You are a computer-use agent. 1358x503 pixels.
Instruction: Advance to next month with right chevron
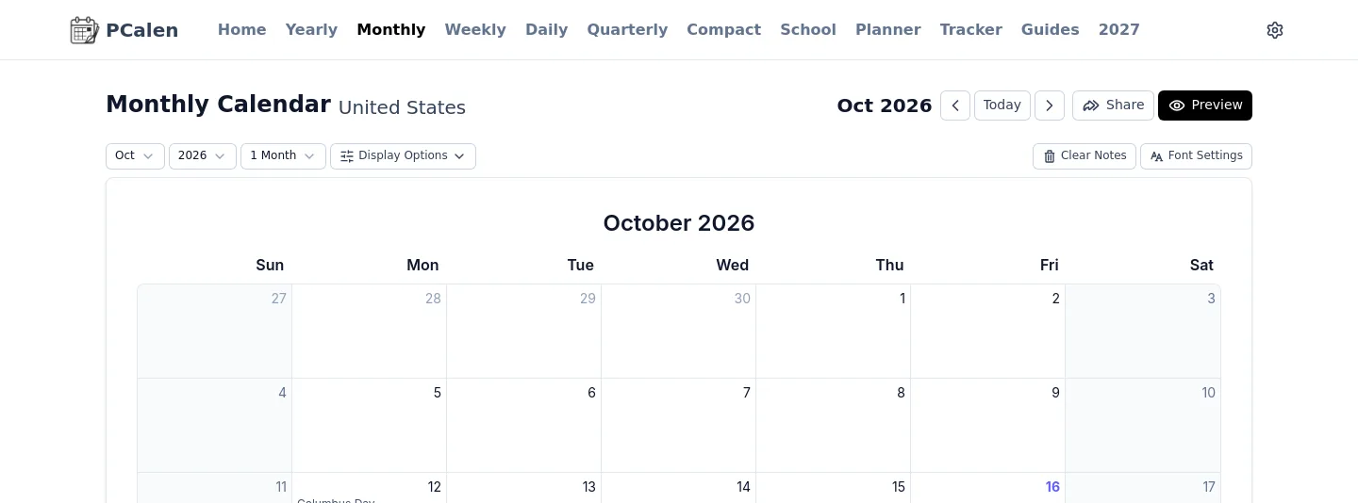coord(1050,105)
